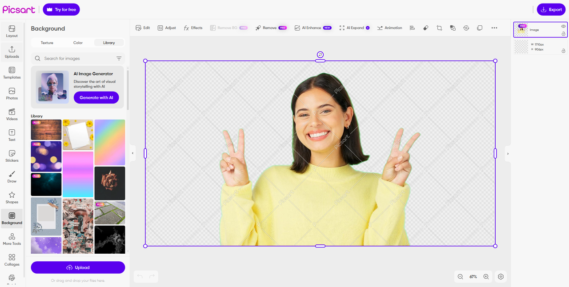Viewport: 569px width, 287px height.
Task: Open the Shapes panel
Action: [12, 198]
